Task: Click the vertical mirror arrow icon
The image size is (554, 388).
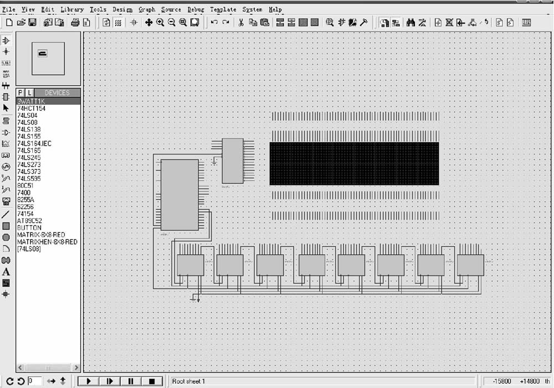Action: tap(63, 381)
